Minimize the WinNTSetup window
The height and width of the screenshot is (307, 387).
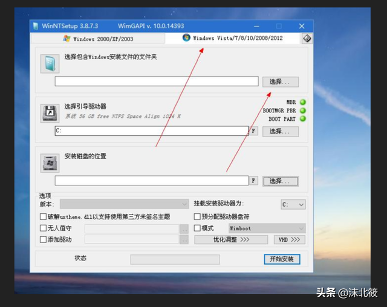pyautogui.click(x=256, y=26)
